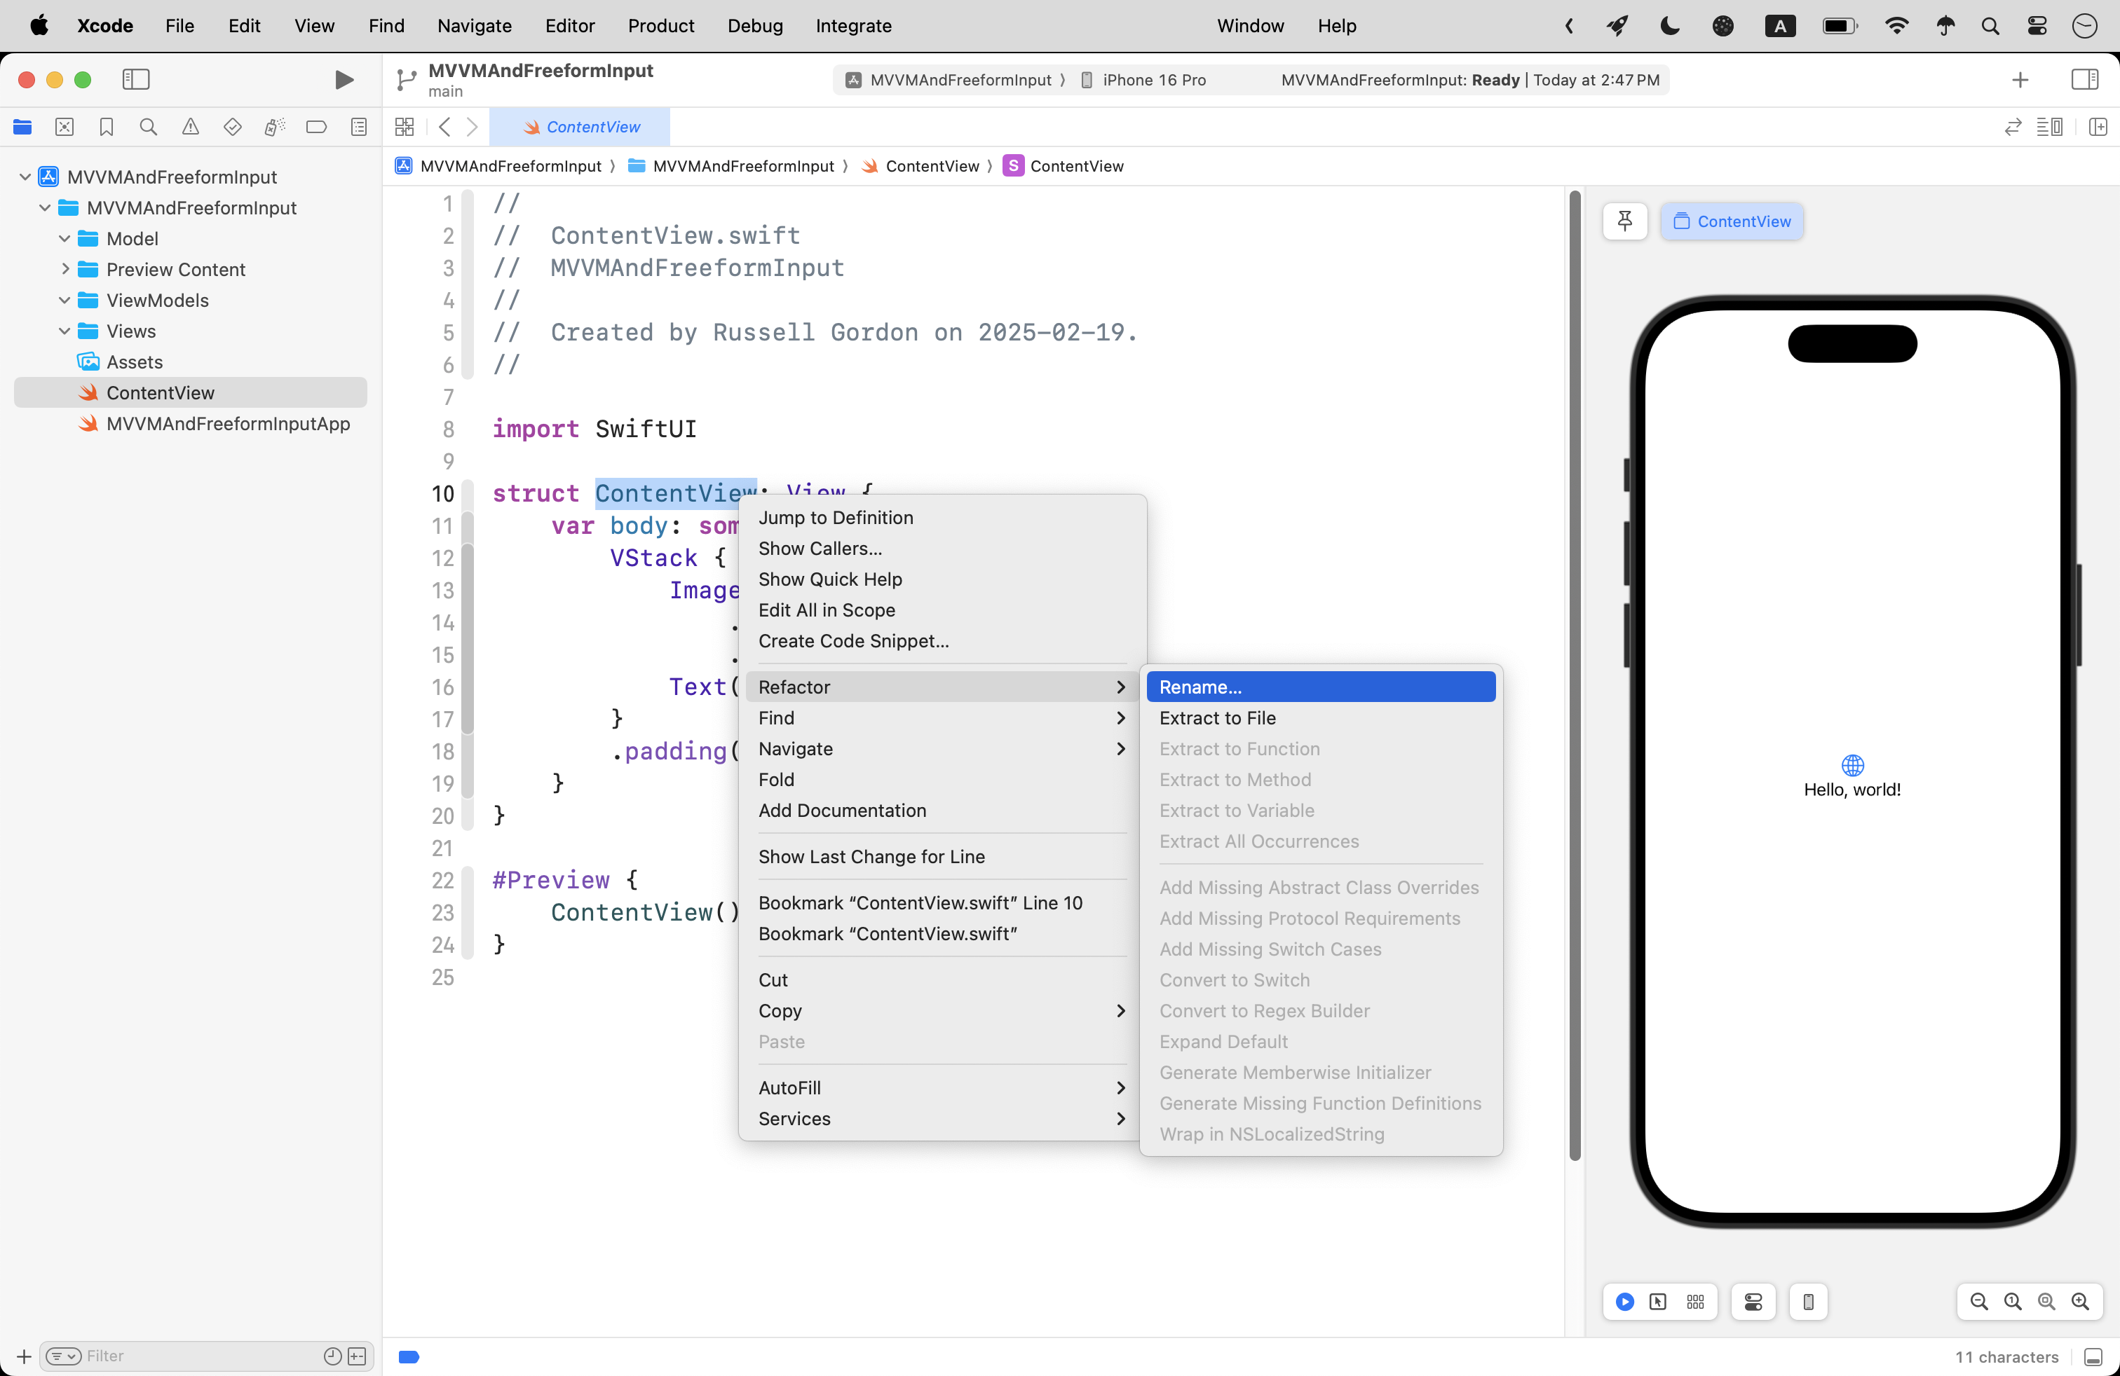Collapse the ViewModels folder

(x=65, y=300)
